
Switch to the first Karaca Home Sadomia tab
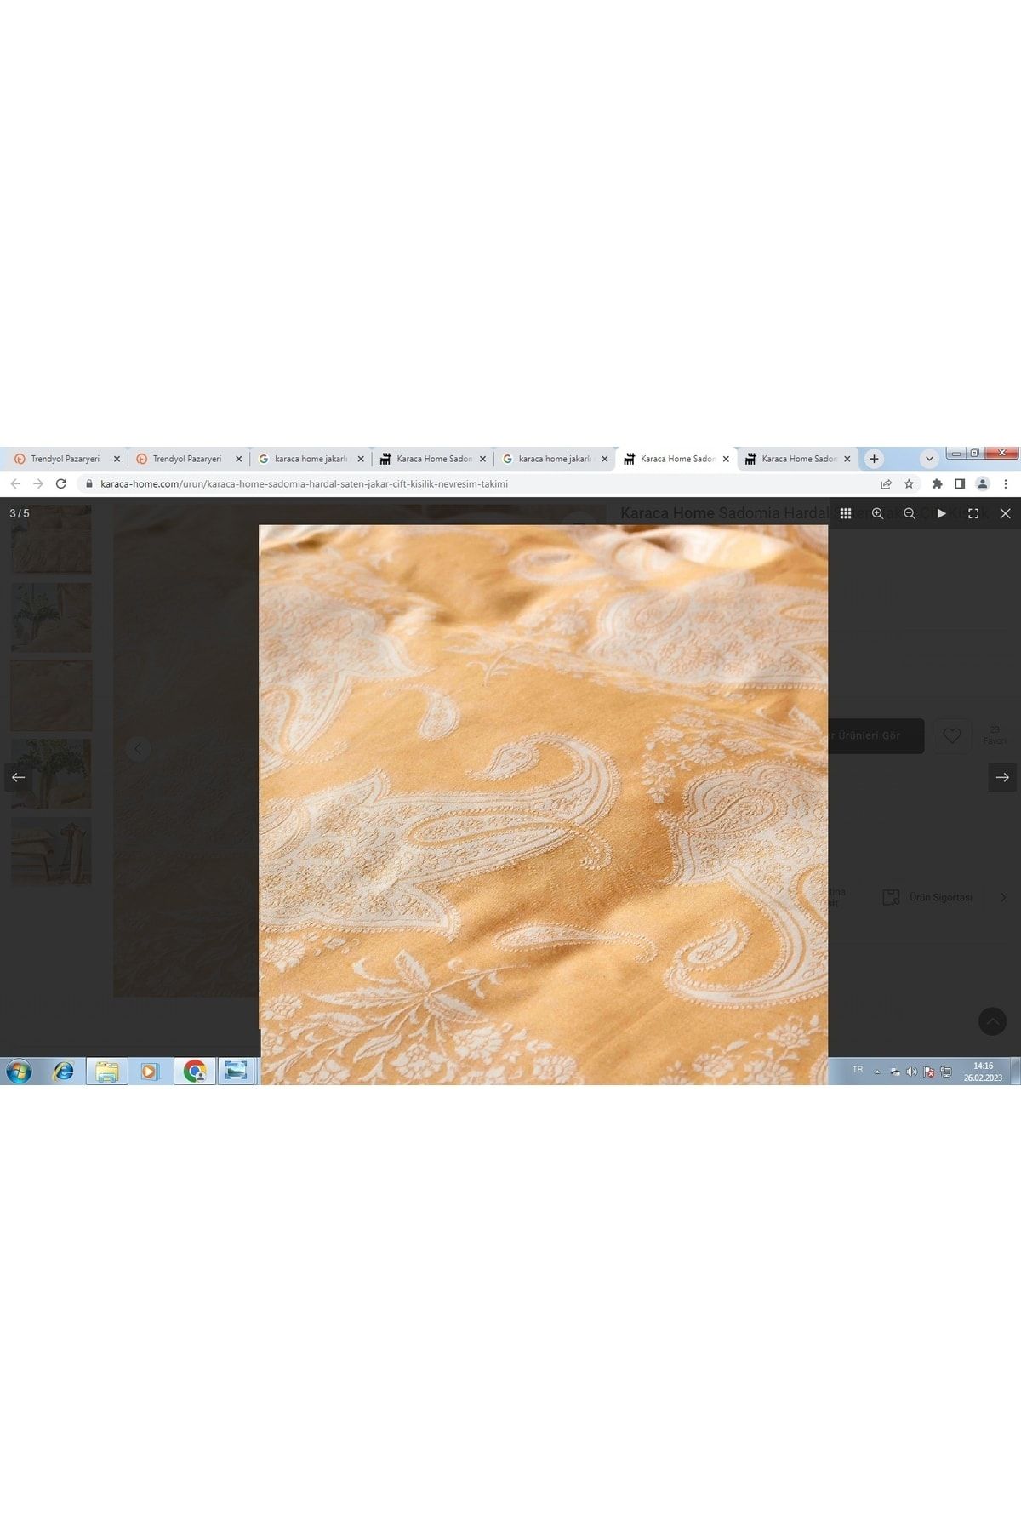[432, 459]
